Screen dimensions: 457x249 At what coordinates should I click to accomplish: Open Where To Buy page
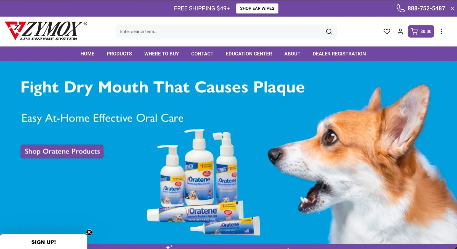[x=161, y=54]
